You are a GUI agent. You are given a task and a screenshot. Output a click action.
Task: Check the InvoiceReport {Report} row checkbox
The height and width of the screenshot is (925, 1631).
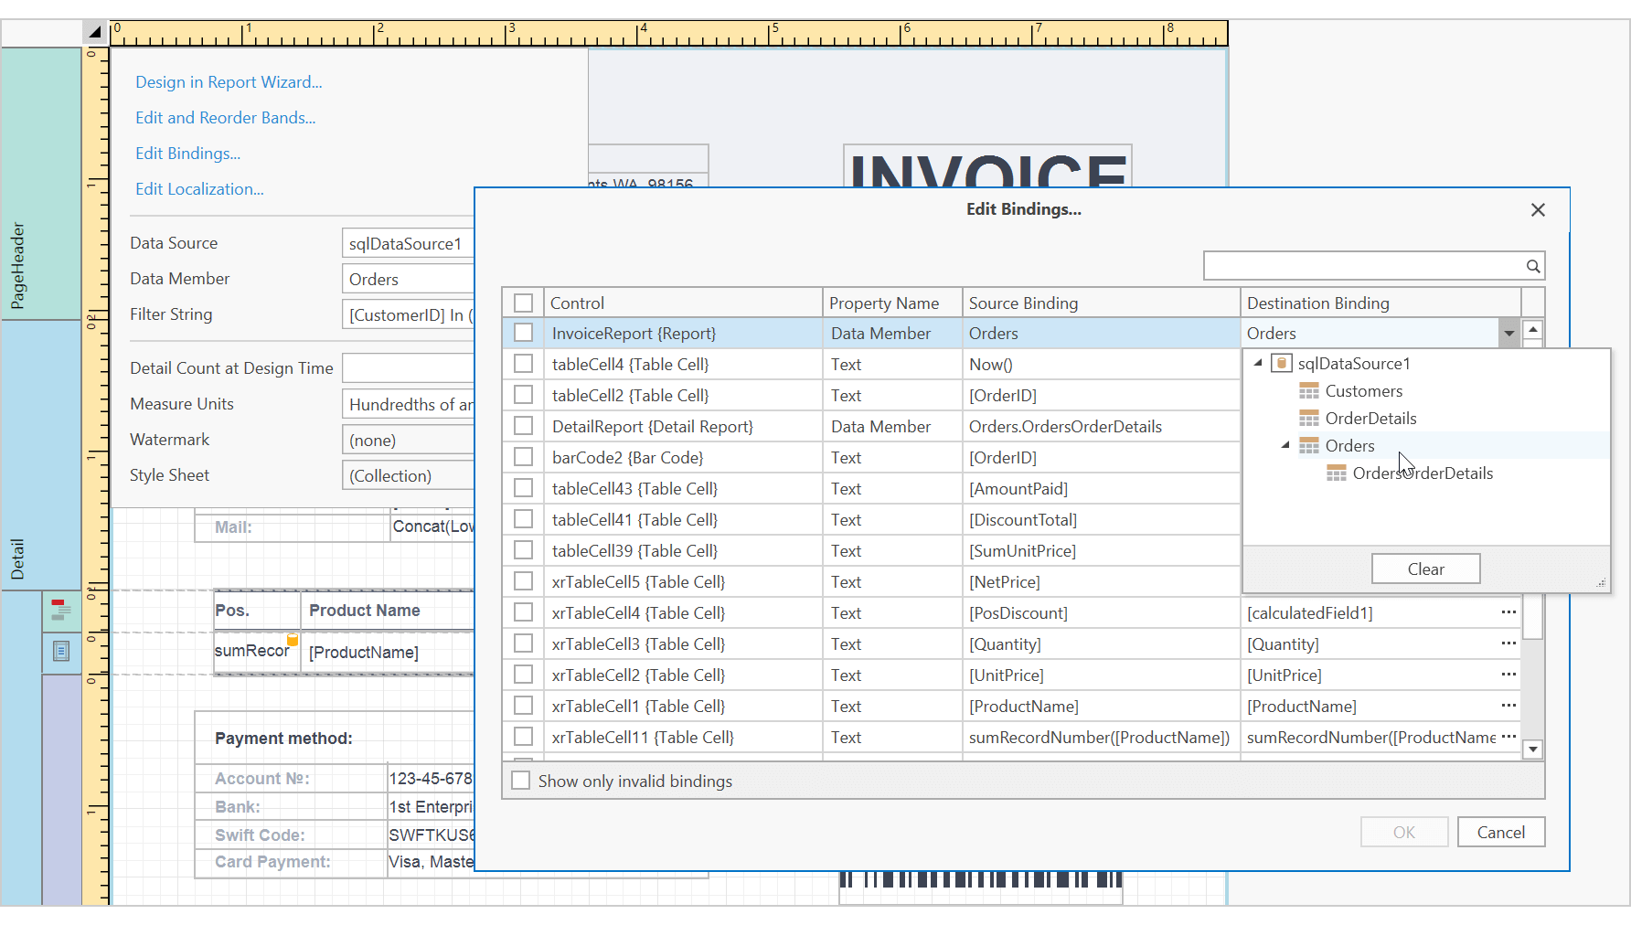point(523,333)
